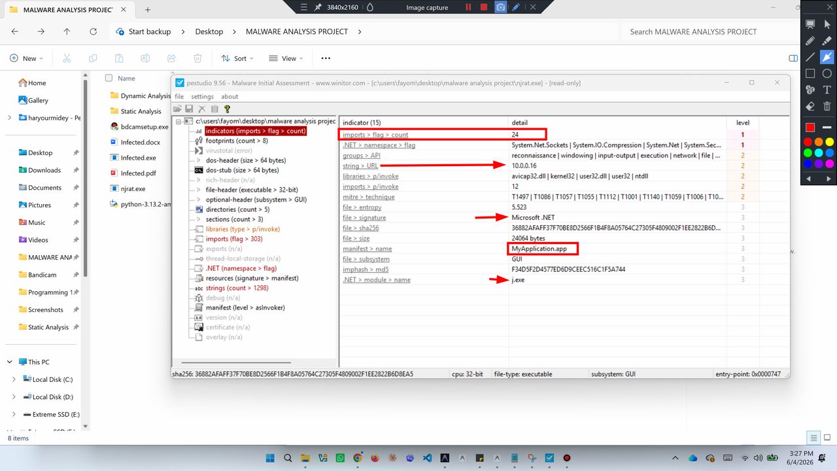The width and height of the screenshot is (837, 471).
Task: Click the manifest > name indicator link
Action: 367,249
